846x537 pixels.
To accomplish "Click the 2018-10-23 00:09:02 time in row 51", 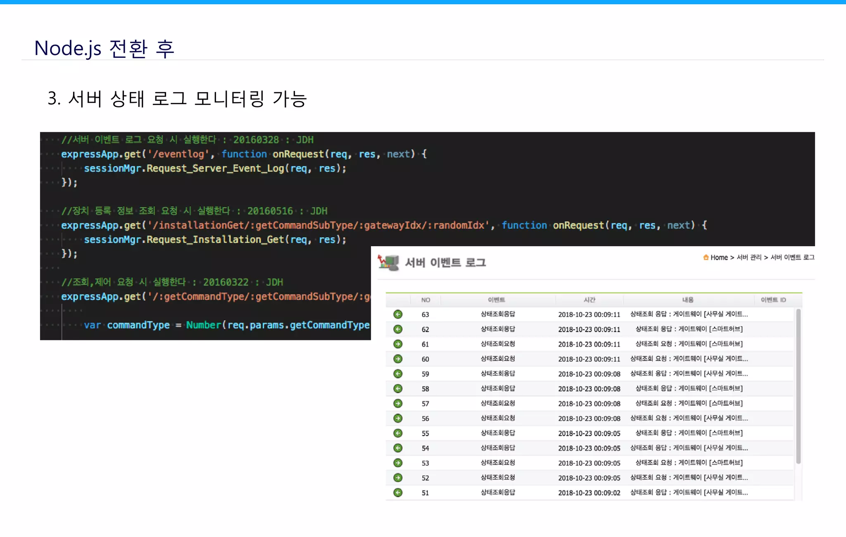I will [589, 493].
